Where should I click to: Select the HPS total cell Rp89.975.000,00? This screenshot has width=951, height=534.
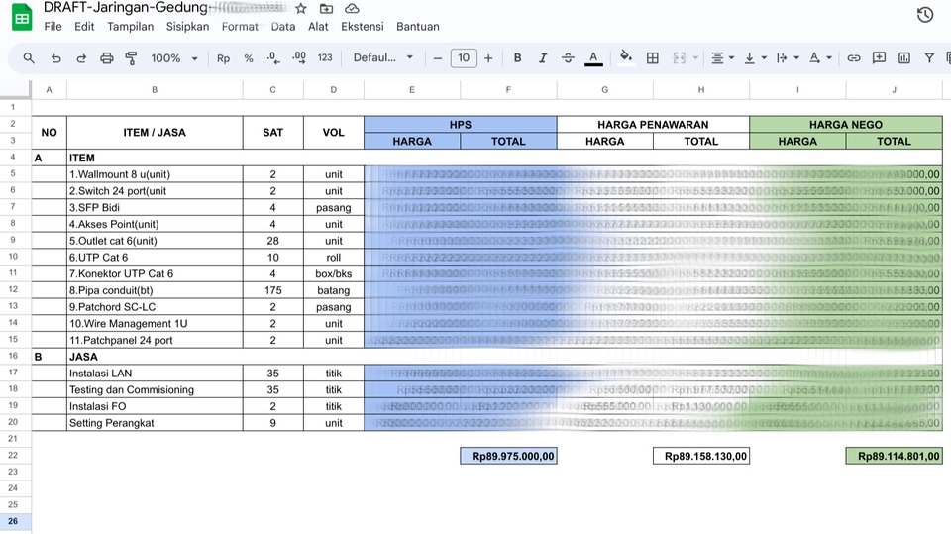click(508, 457)
